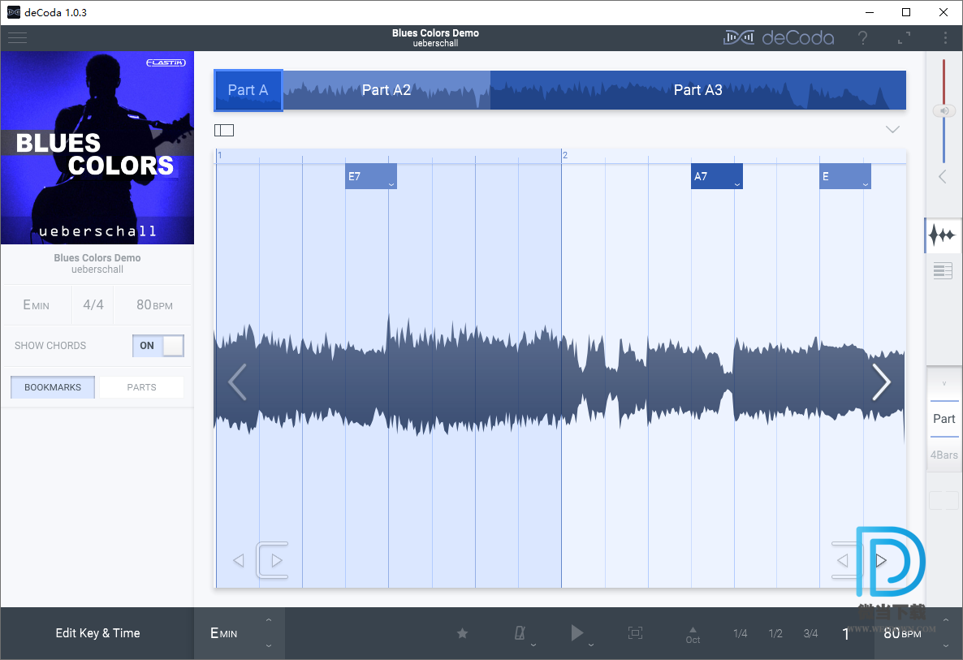Set speed to 1/4
The width and height of the screenshot is (963, 660).
pyautogui.click(x=740, y=633)
